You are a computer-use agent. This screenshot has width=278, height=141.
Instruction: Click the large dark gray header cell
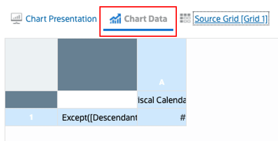pyautogui.click(x=97, y=65)
